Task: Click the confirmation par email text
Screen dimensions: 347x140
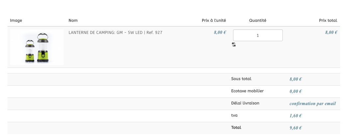Action: click(312, 103)
